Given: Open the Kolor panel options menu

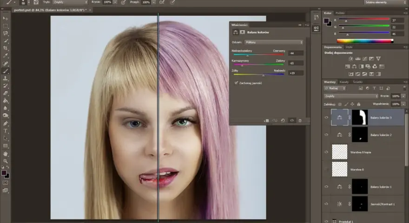Looking at the screenshot, I should pyautogui.click(x=405, y=13).
